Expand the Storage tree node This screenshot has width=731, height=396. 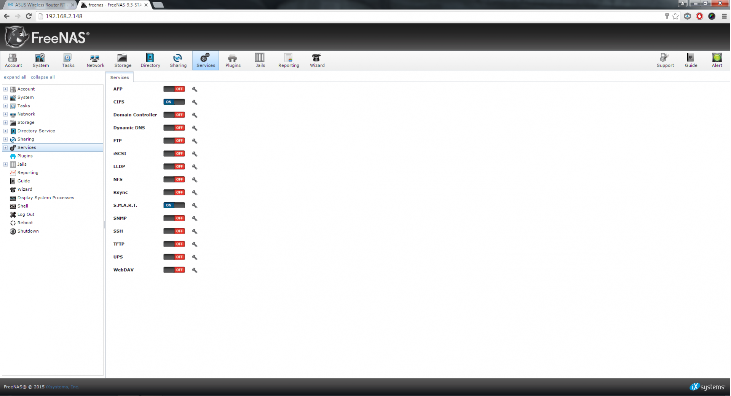click(x=5, y=123)
